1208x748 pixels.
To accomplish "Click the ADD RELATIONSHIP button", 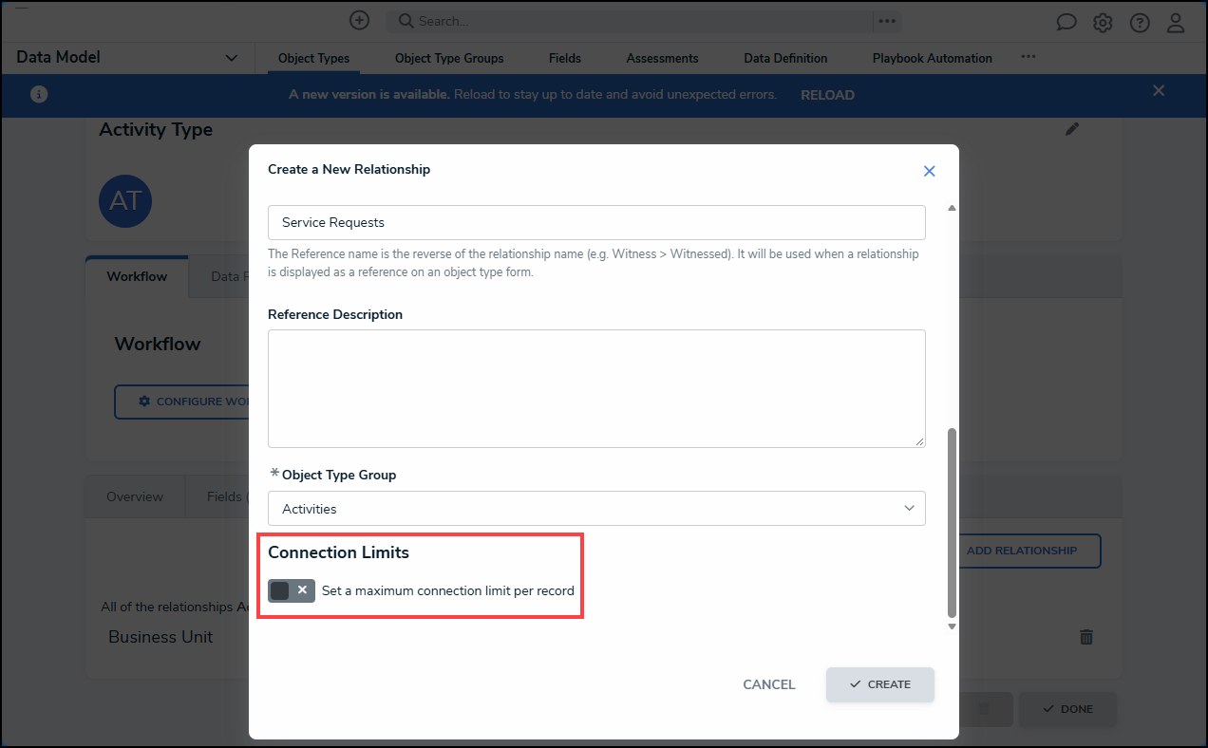I will coord(1022,551).
